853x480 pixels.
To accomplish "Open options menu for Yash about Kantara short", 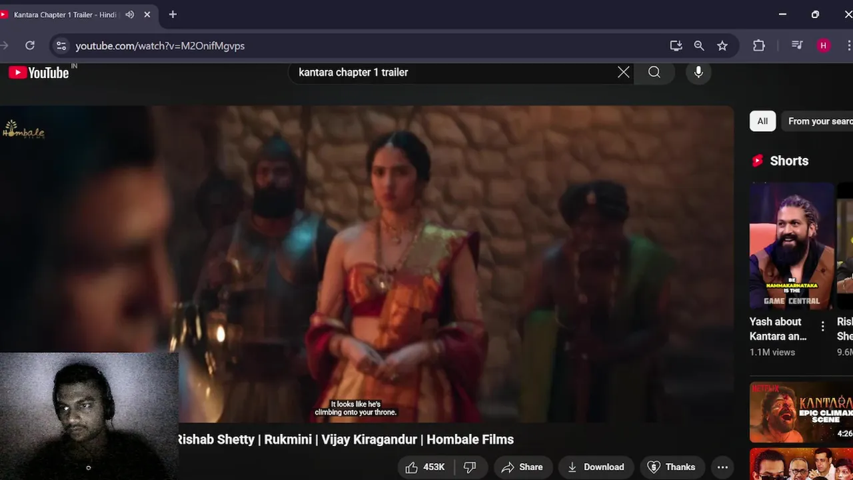I will [x=823, y=326].
